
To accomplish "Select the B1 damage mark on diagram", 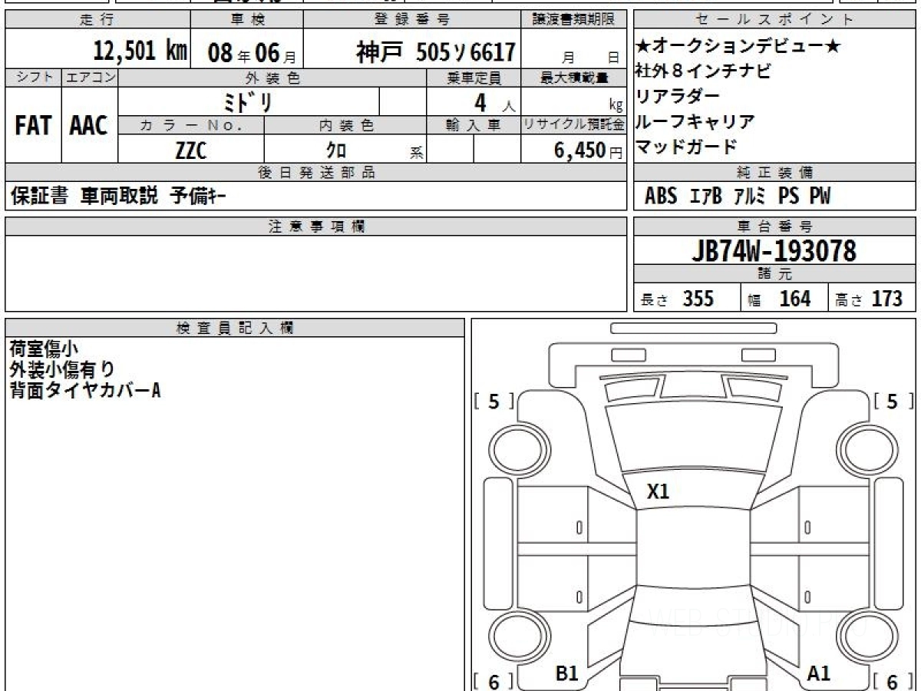I will [566, 673].
